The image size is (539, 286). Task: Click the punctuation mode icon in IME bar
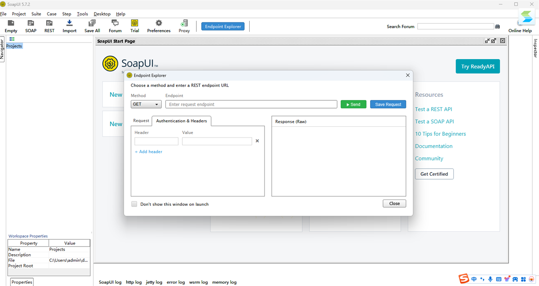482,279
